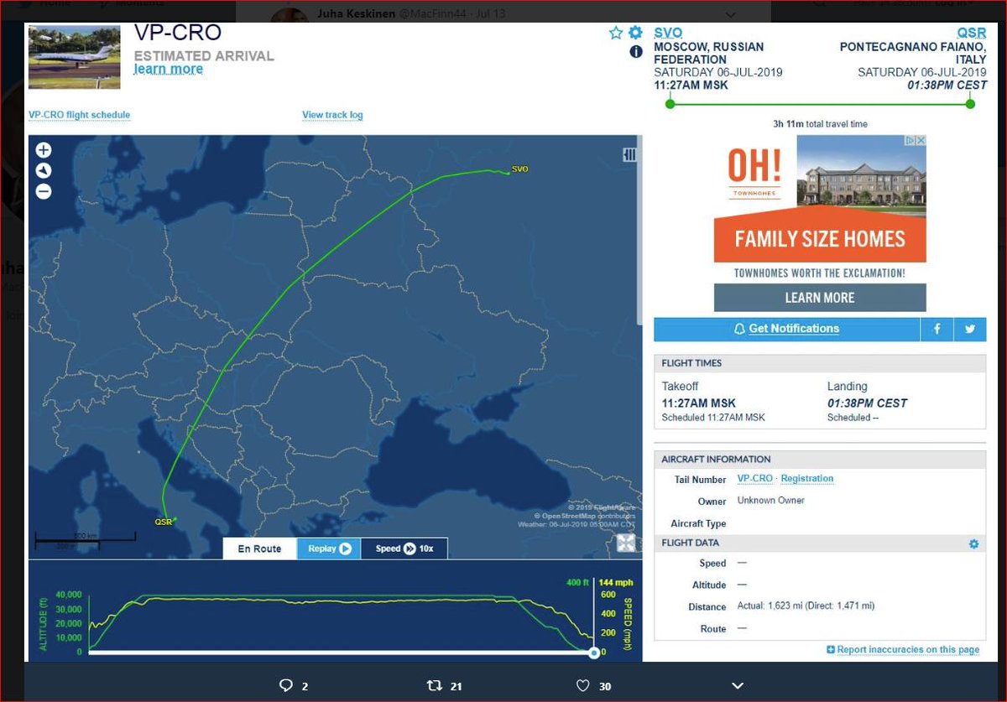Click the route end dot under QSR
The image size is (1007, 702).
(x=970, y=104)
